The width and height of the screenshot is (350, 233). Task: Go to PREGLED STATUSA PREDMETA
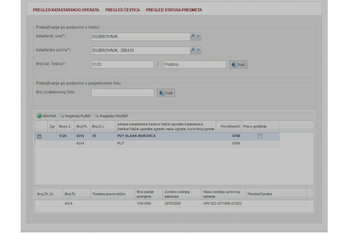(x=174, y=10)
